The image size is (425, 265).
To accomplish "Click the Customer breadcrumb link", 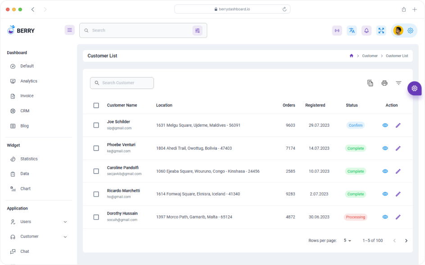I will [370, 55].
